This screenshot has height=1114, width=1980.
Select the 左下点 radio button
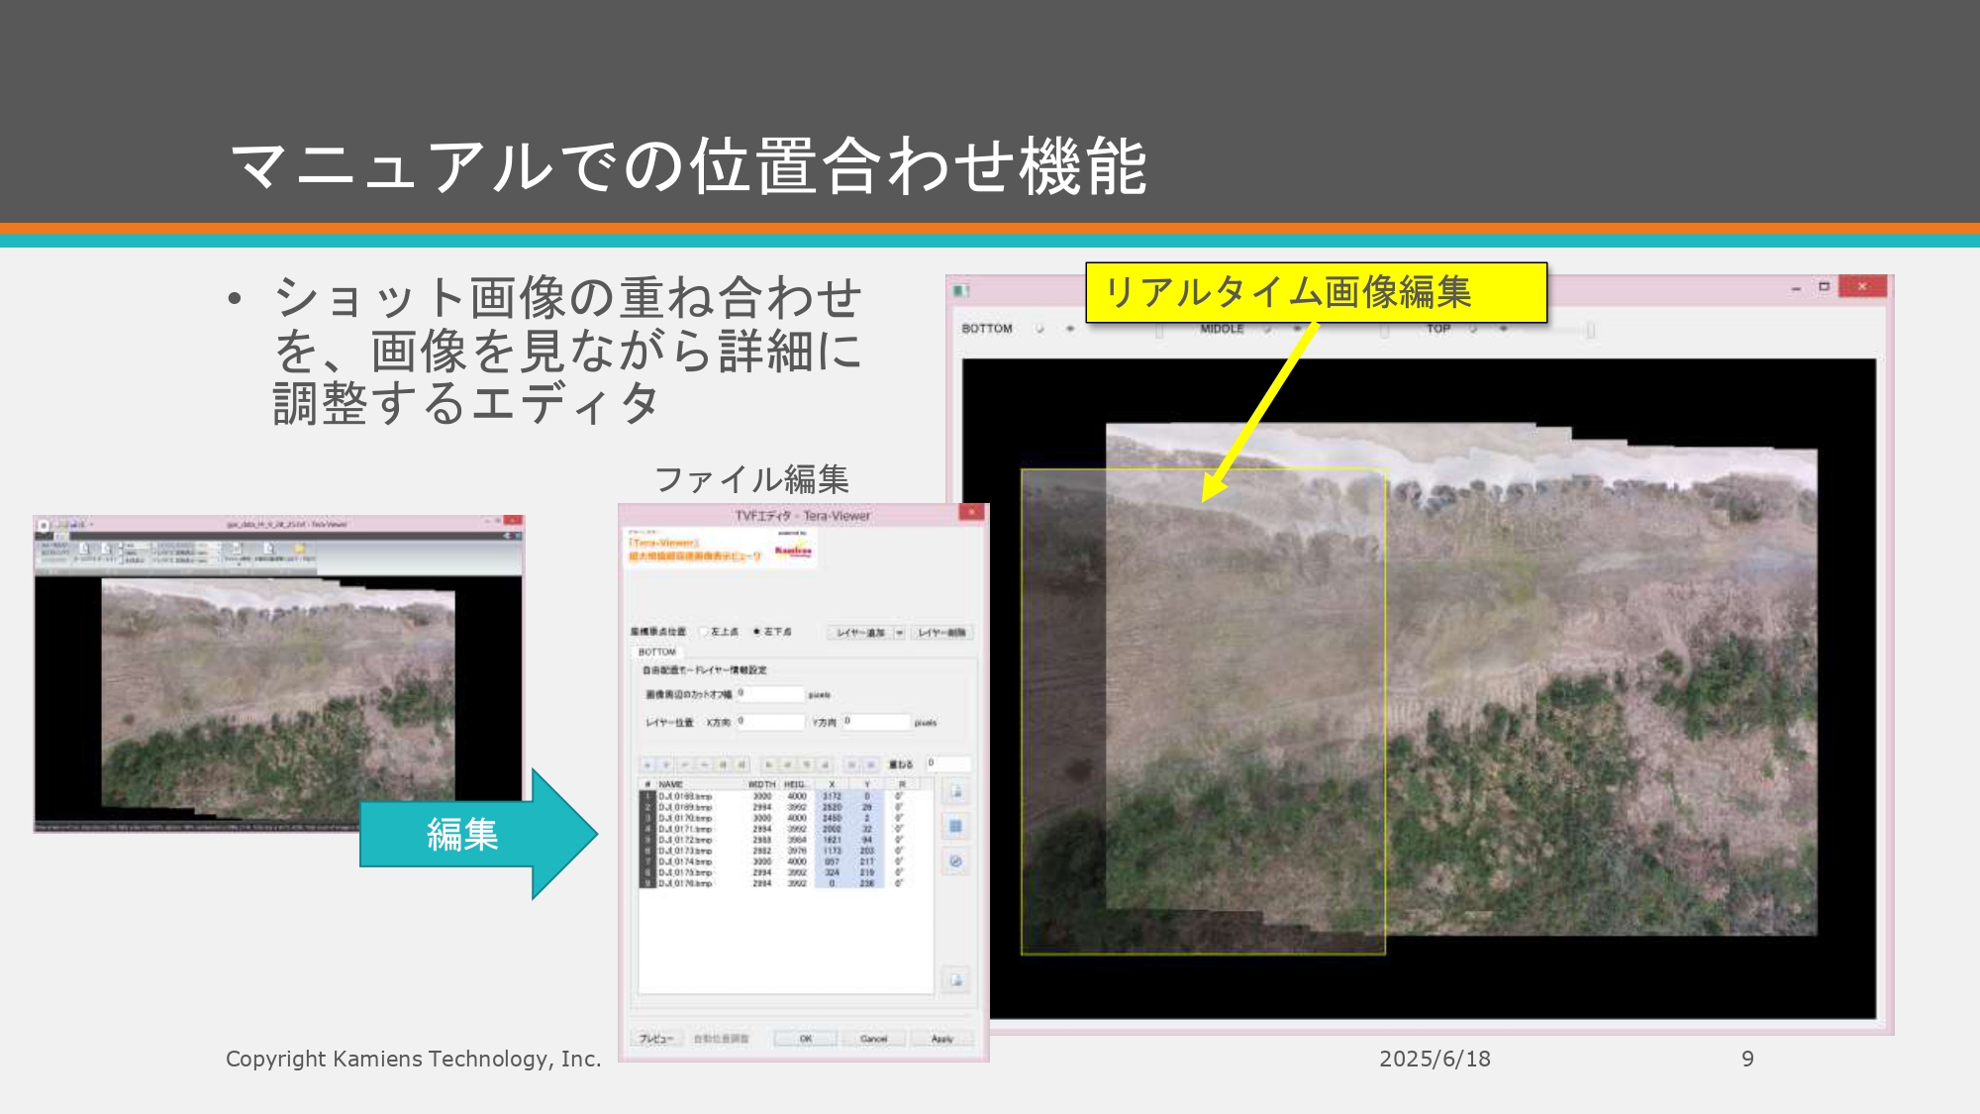(757, 632)
